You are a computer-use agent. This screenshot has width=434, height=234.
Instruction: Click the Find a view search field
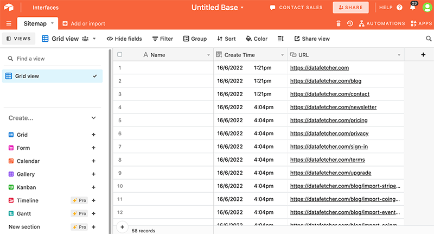(x=52, y=59)
